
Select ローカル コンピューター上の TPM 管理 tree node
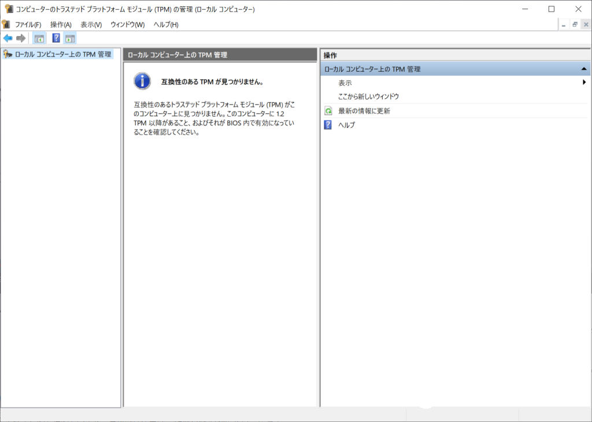click(63, 54)
